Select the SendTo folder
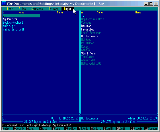The width and height of the screenshot is (160, 132). (x=85, y=50)
